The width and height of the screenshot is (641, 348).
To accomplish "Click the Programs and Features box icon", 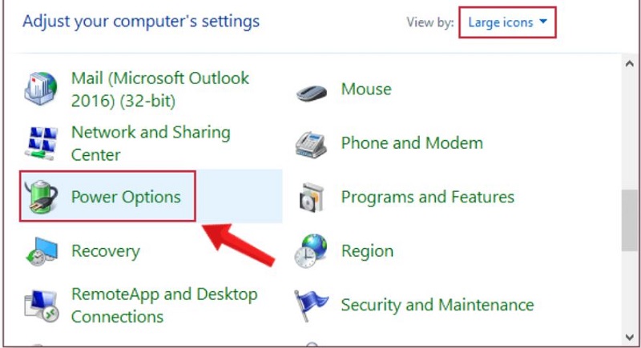I will [312, 198].
